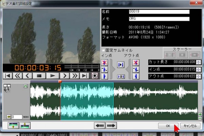The height and width of the screenshot is (136, 204).
Task: Click the メモ field containing ORG
Action: 159,19
